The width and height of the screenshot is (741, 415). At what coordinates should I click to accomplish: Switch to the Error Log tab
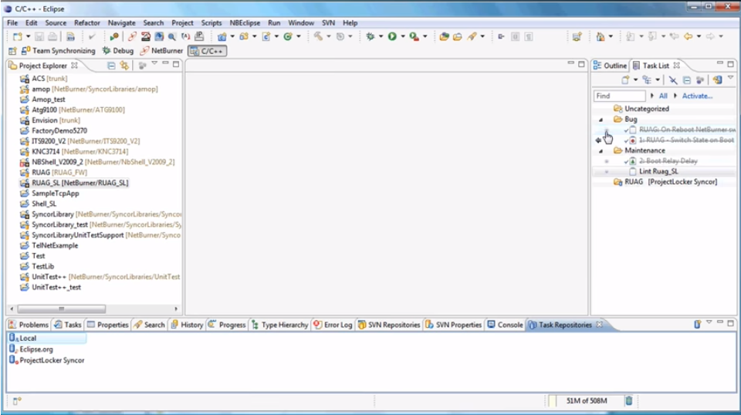333,325
